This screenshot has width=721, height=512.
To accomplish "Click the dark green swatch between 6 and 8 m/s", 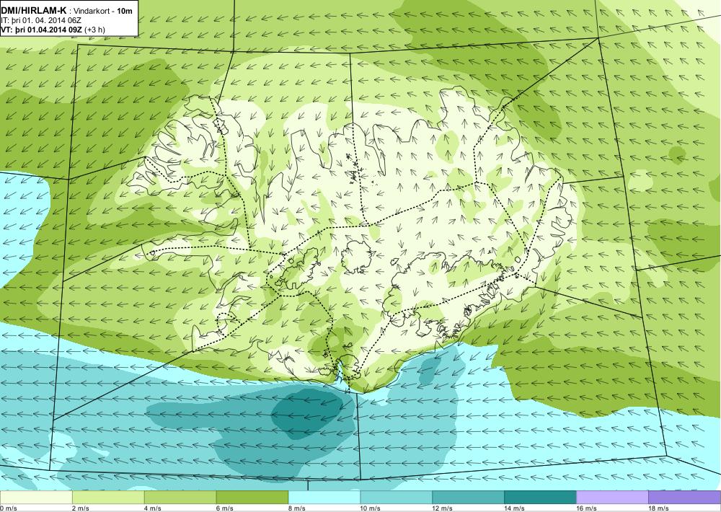I will pyautogui.click(x=252, y=498).
